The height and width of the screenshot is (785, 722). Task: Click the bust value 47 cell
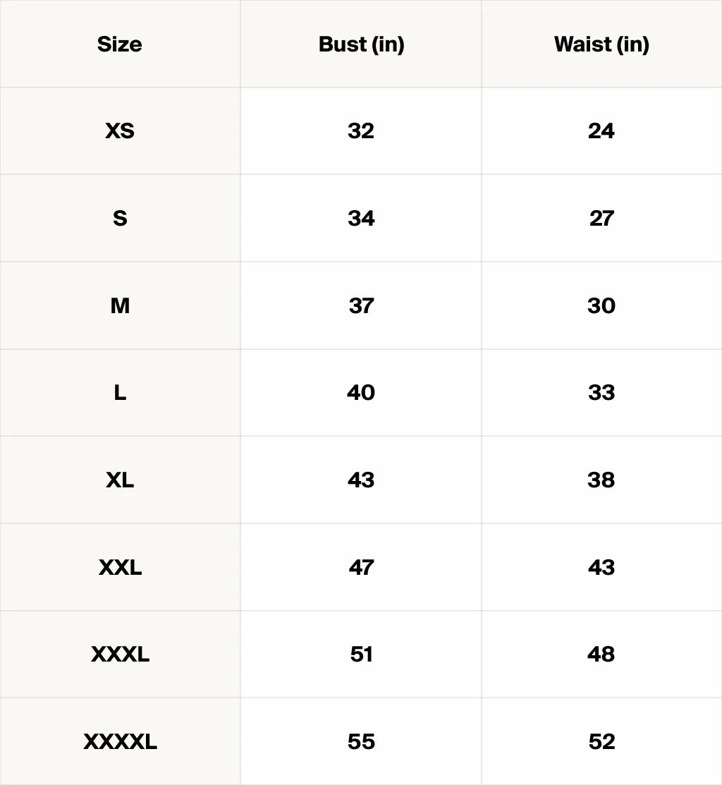(x=361, y=567)
